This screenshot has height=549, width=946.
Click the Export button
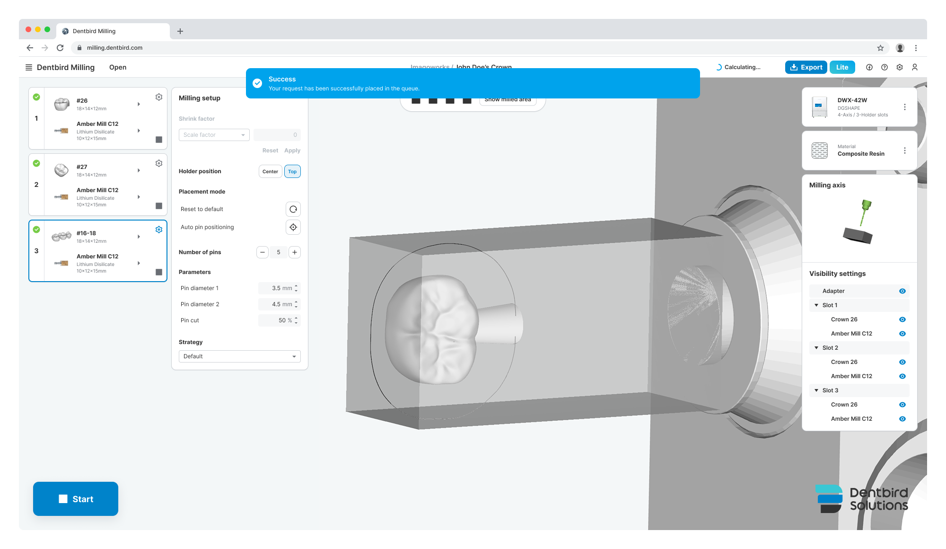point(806,67)
